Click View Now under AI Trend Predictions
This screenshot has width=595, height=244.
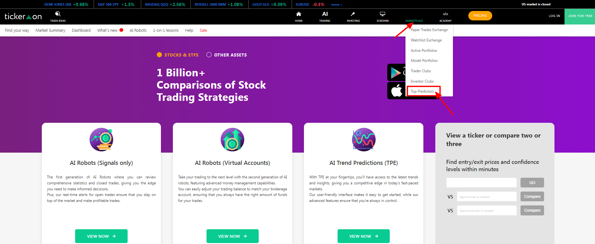pos(364,236)
